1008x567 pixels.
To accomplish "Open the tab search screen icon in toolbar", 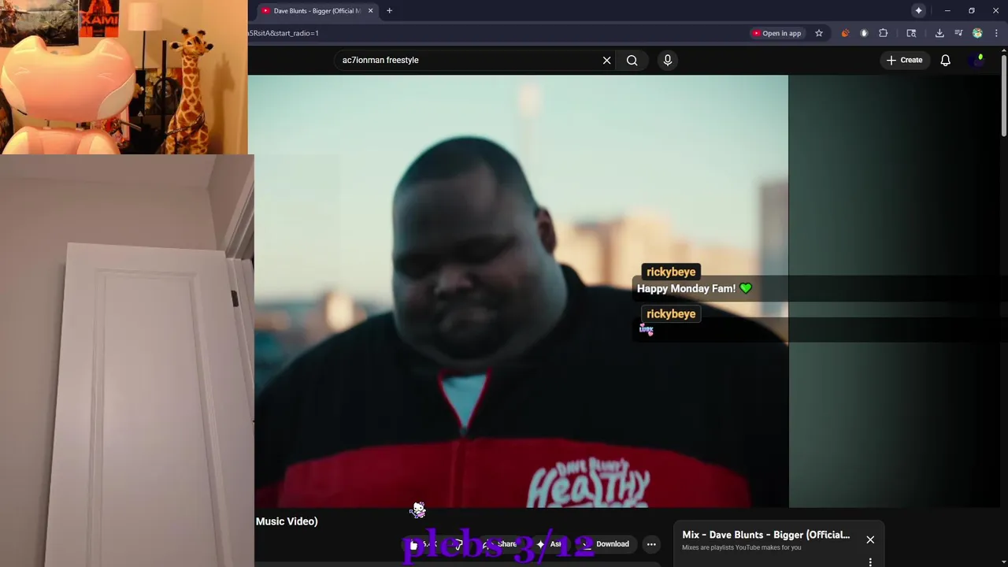I will point(911,33).
